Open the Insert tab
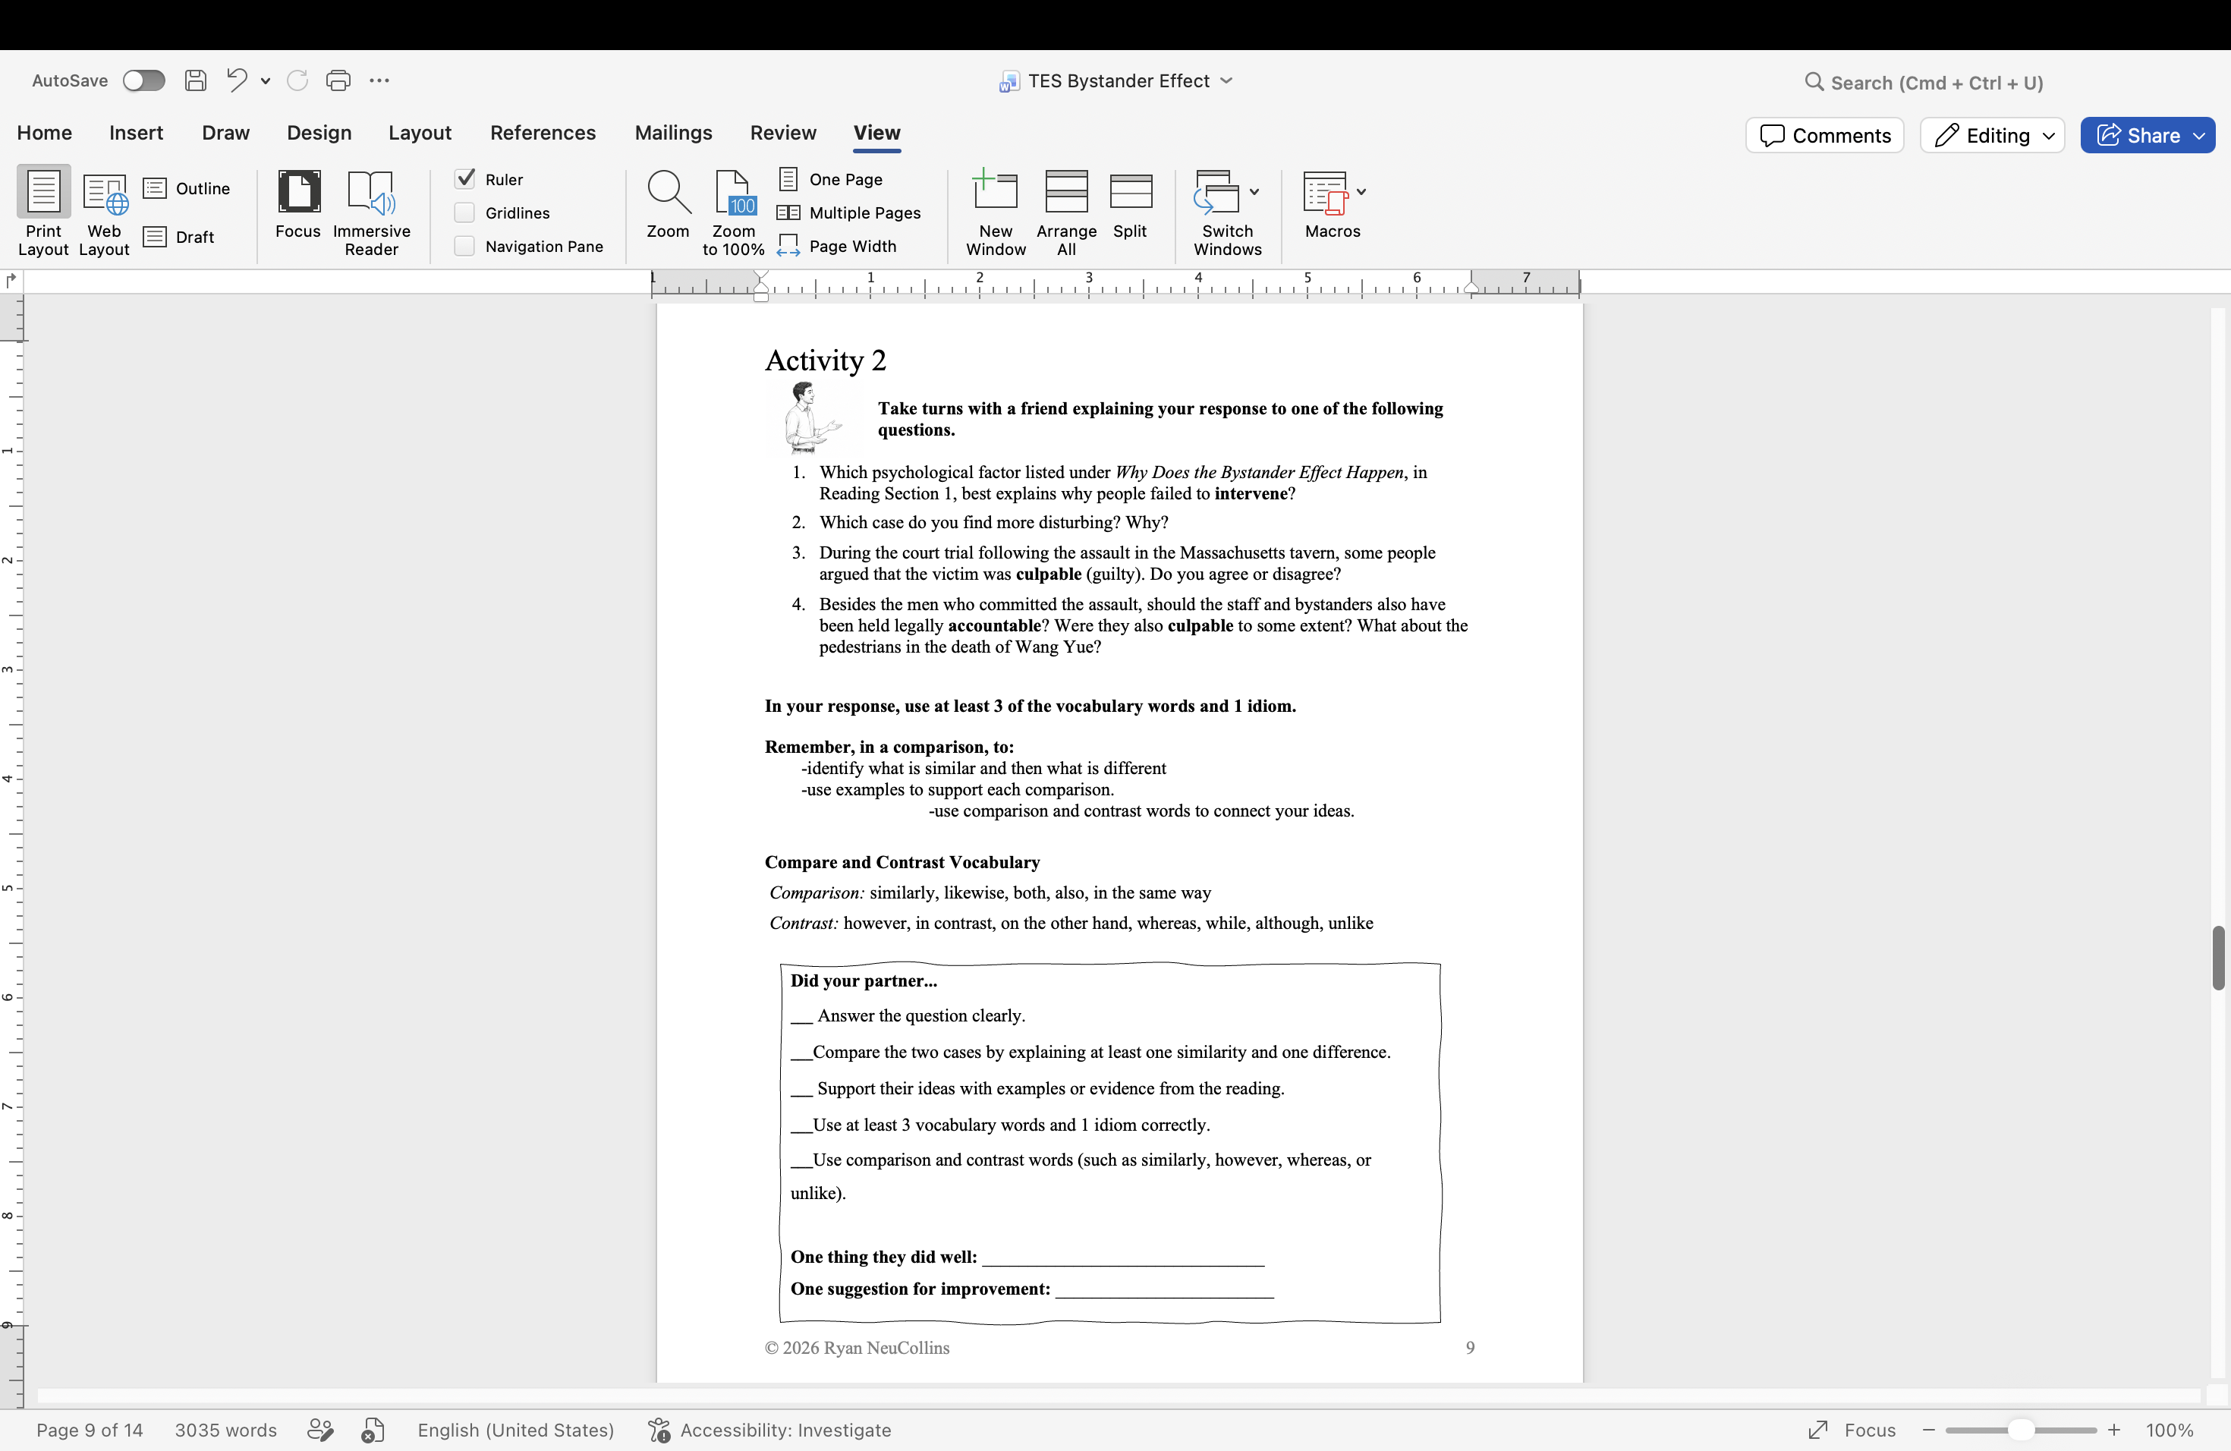This screenshot has width=2231, height=1451. coord(136,133)
